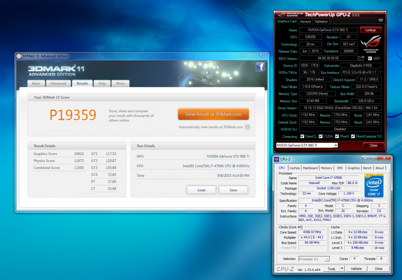The image size is (402, 280).
Task: Click the Graphics Score value 24910
Action: click(79, 154)
